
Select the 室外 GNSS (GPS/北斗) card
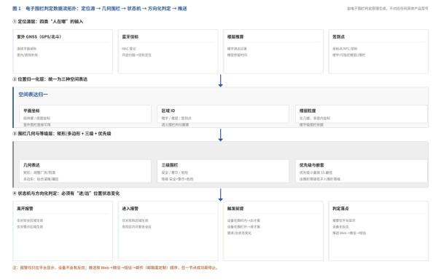pyautogui.click(x=63, y=52)
